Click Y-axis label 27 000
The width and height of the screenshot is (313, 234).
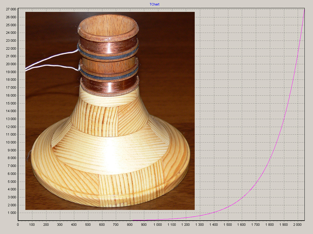coord(11,9)
